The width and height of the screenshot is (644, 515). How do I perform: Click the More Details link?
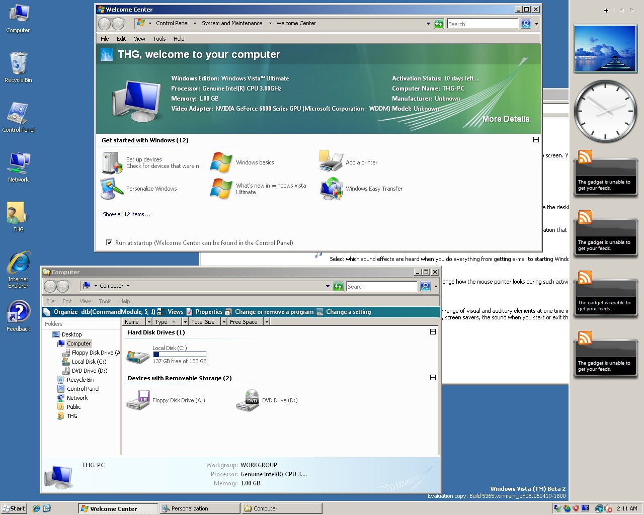click(506, 119)
